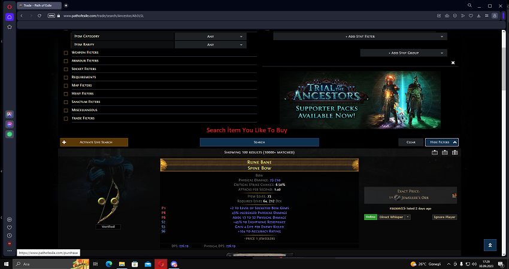The width and height of the screenshot is (509, 269).
Task: Select the second result layout icon
Action: (445, 152)
